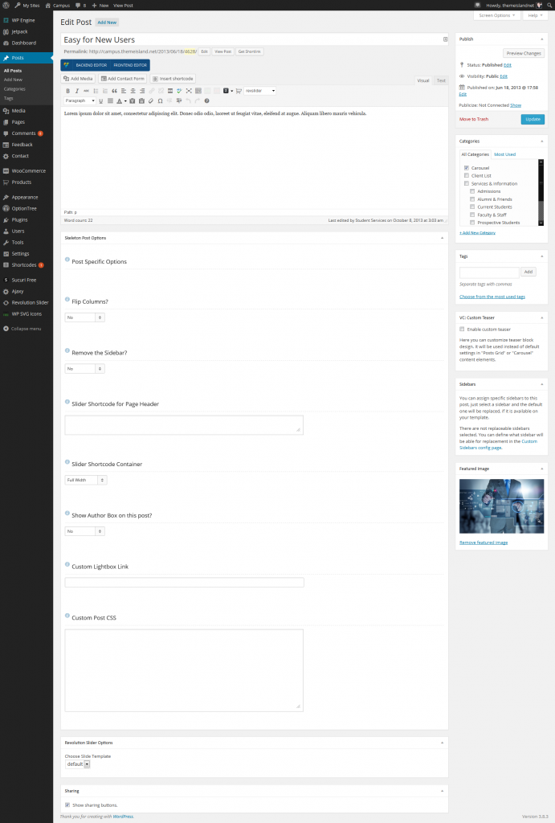Click the blue Update button
Image resolution: width=555 pixels, height=823 pixels.
point(532,119)
